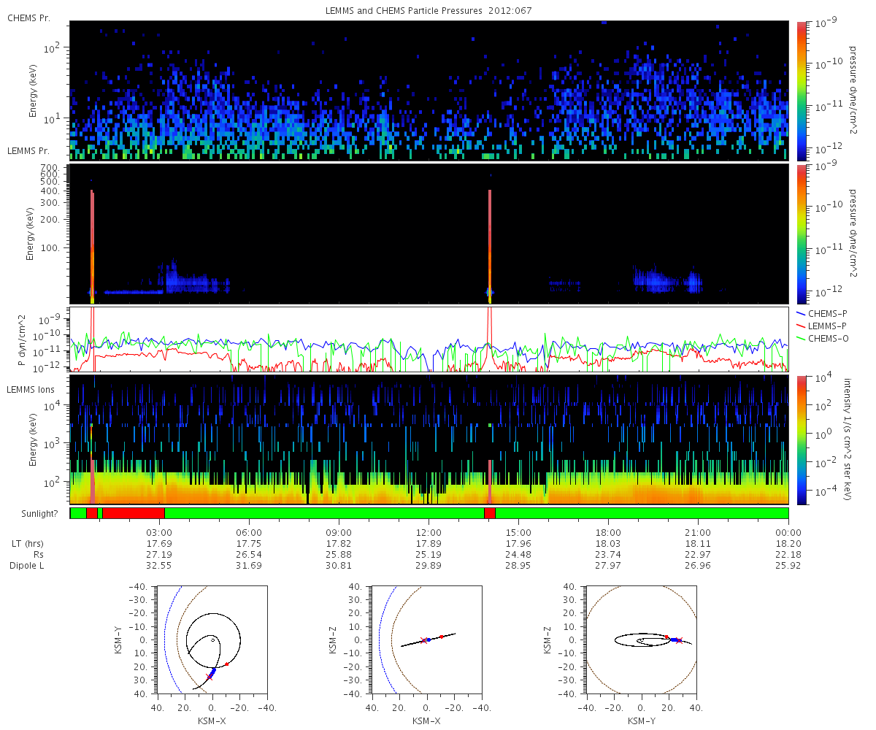
Task: Click the LEMMS Pr. pressure color bar
Action: (801, 234)
